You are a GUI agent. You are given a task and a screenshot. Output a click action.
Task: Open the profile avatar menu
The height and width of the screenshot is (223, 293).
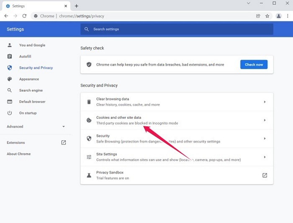click(x=279, y=16)
